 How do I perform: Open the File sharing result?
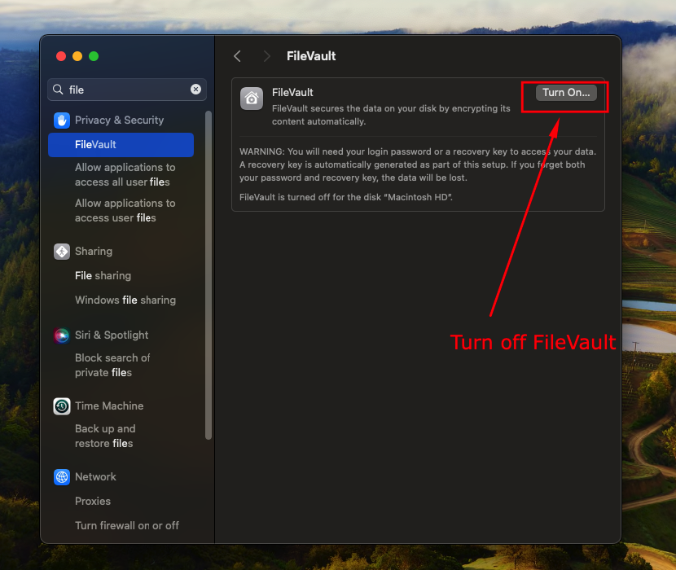pos(103,275)
